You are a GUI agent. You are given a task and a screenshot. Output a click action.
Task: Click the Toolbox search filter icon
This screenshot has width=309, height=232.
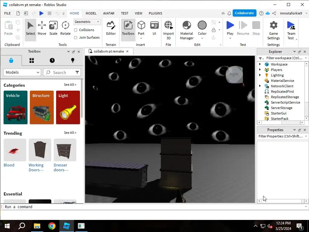point(77,72)
